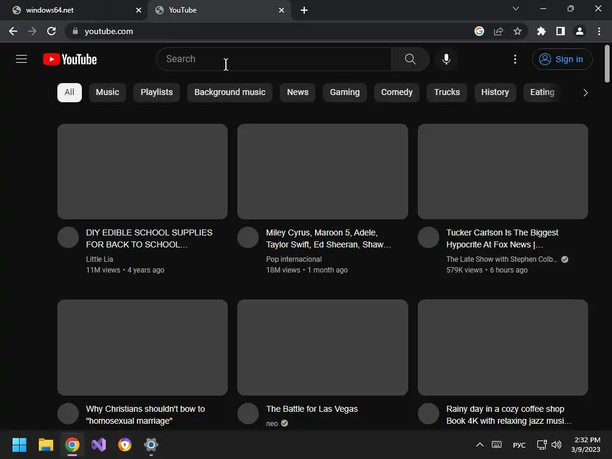The height and width of the screenshot is (459, 612).
Task: Filter by Eating chip
Action: click(x=542, y=93)
